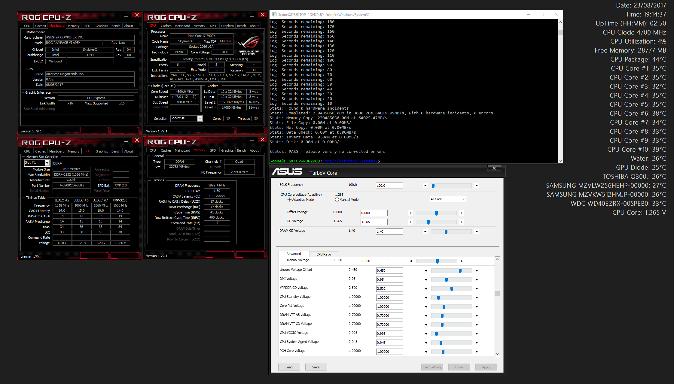
Task: Open the Socket #1 selection dropdown
Action: tap(186, 118)
